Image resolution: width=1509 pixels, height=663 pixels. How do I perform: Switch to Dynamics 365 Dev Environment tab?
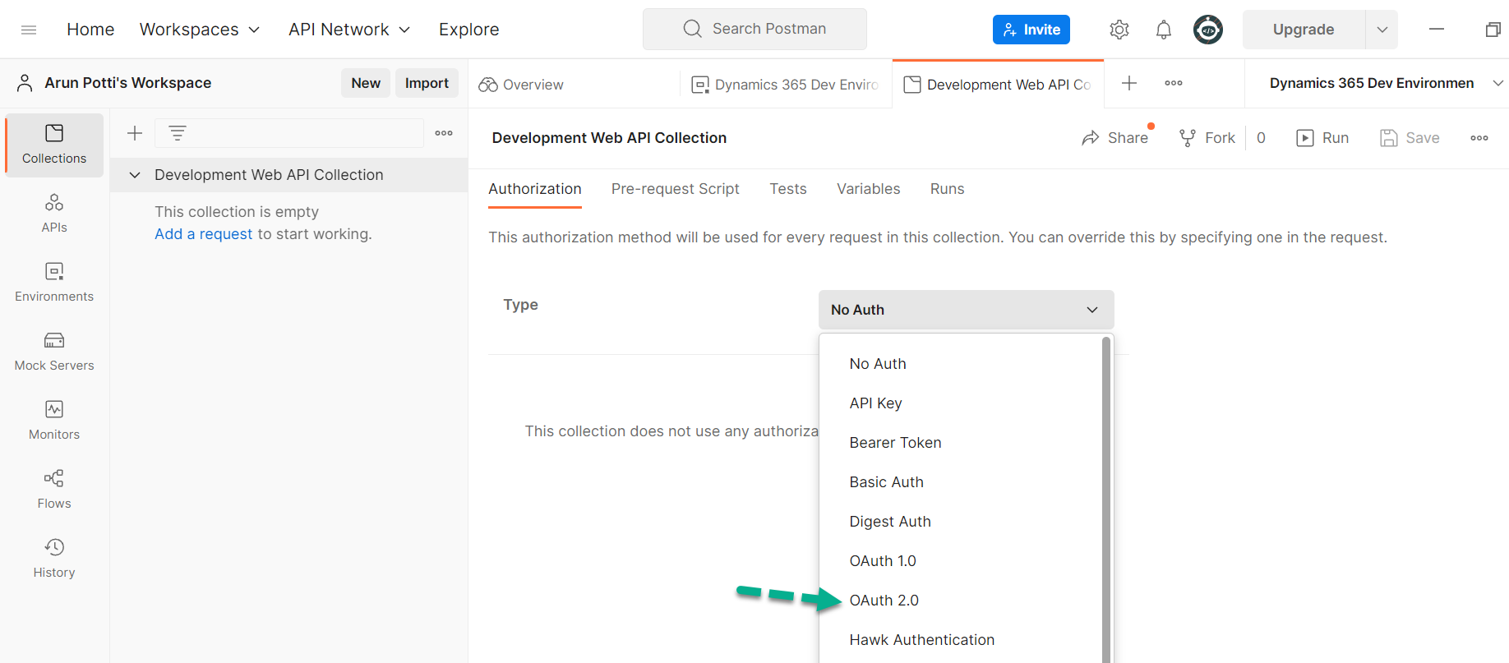pyautogui.click(x=785, y=85)
